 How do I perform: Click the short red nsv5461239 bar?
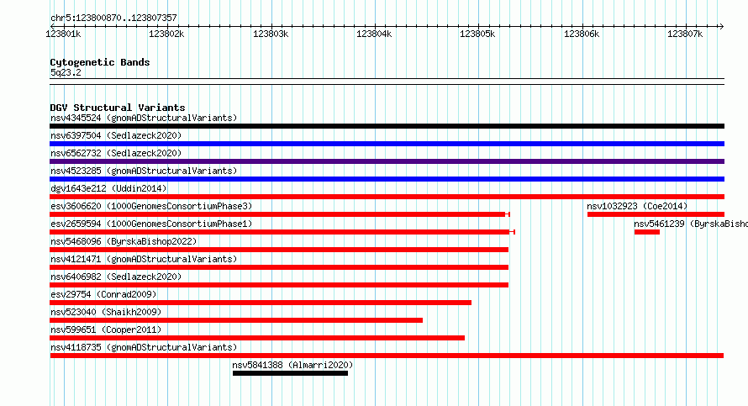coord(647,232)
